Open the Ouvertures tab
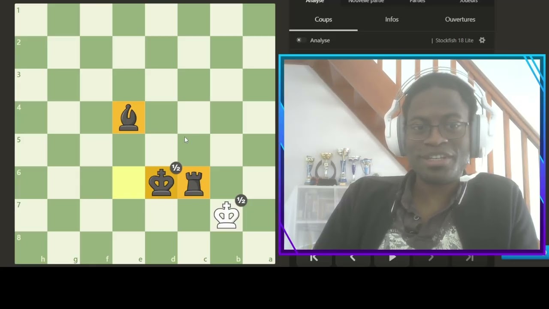 coord(460,19)
